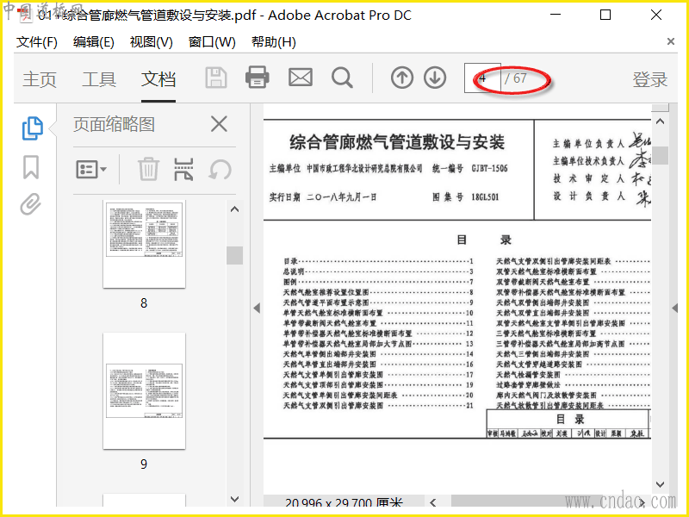Click the 图集号 18GL501 text
This screenshot has width=689, height=517.
click(x=466, y=196)
